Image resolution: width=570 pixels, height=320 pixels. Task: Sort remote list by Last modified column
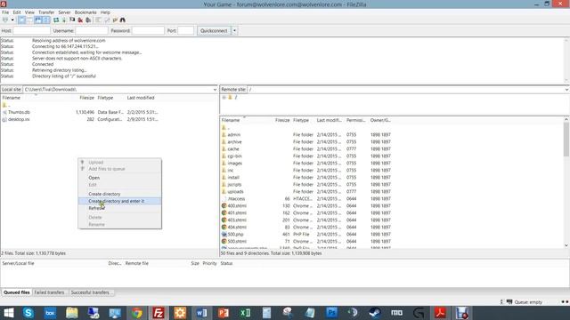329,120
